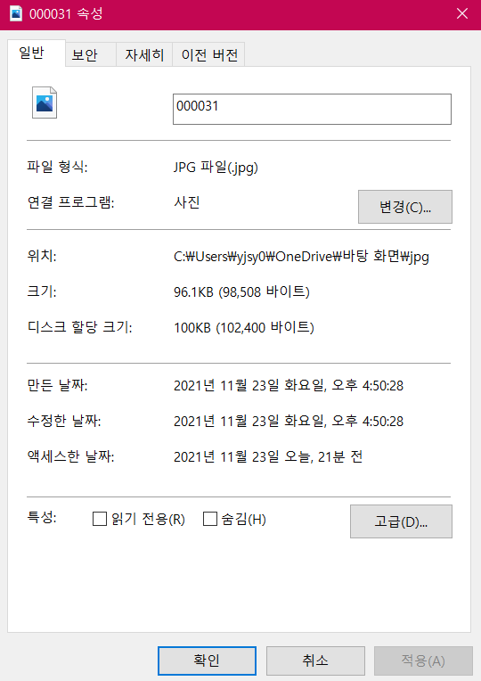Click the 수정한 날짜 date value
The width and height of the screenshot is (481, 681).
coord(289,421)
